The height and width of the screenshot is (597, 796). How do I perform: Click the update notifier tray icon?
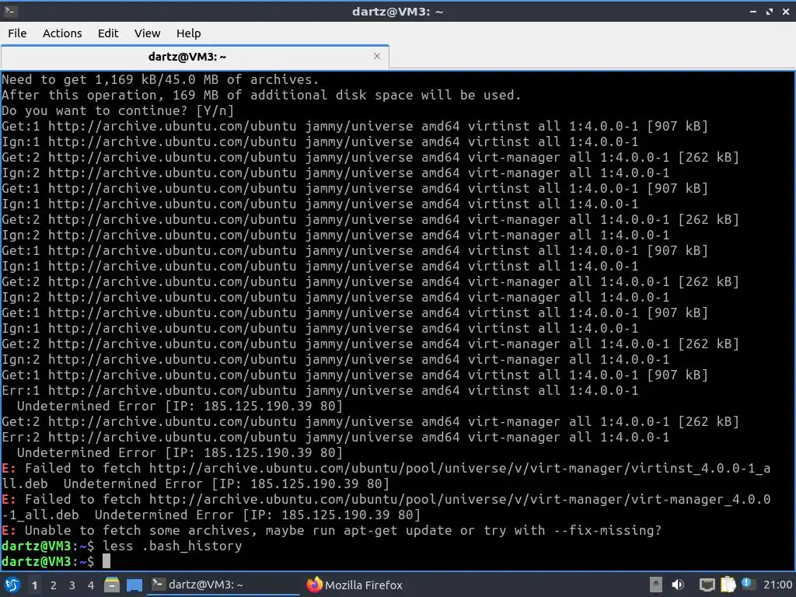click(x=747, y=584)
